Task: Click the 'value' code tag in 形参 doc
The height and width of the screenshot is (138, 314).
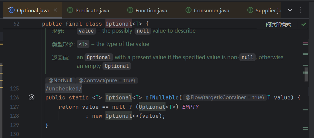Action: [x=86, y=31]
